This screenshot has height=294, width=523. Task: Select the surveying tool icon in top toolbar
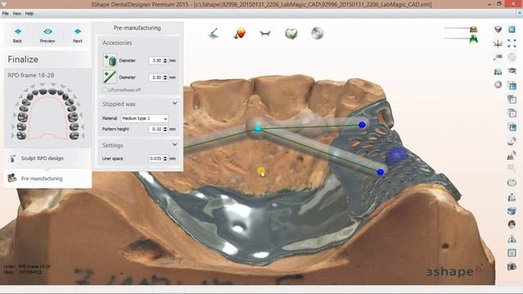click(213, 33)
